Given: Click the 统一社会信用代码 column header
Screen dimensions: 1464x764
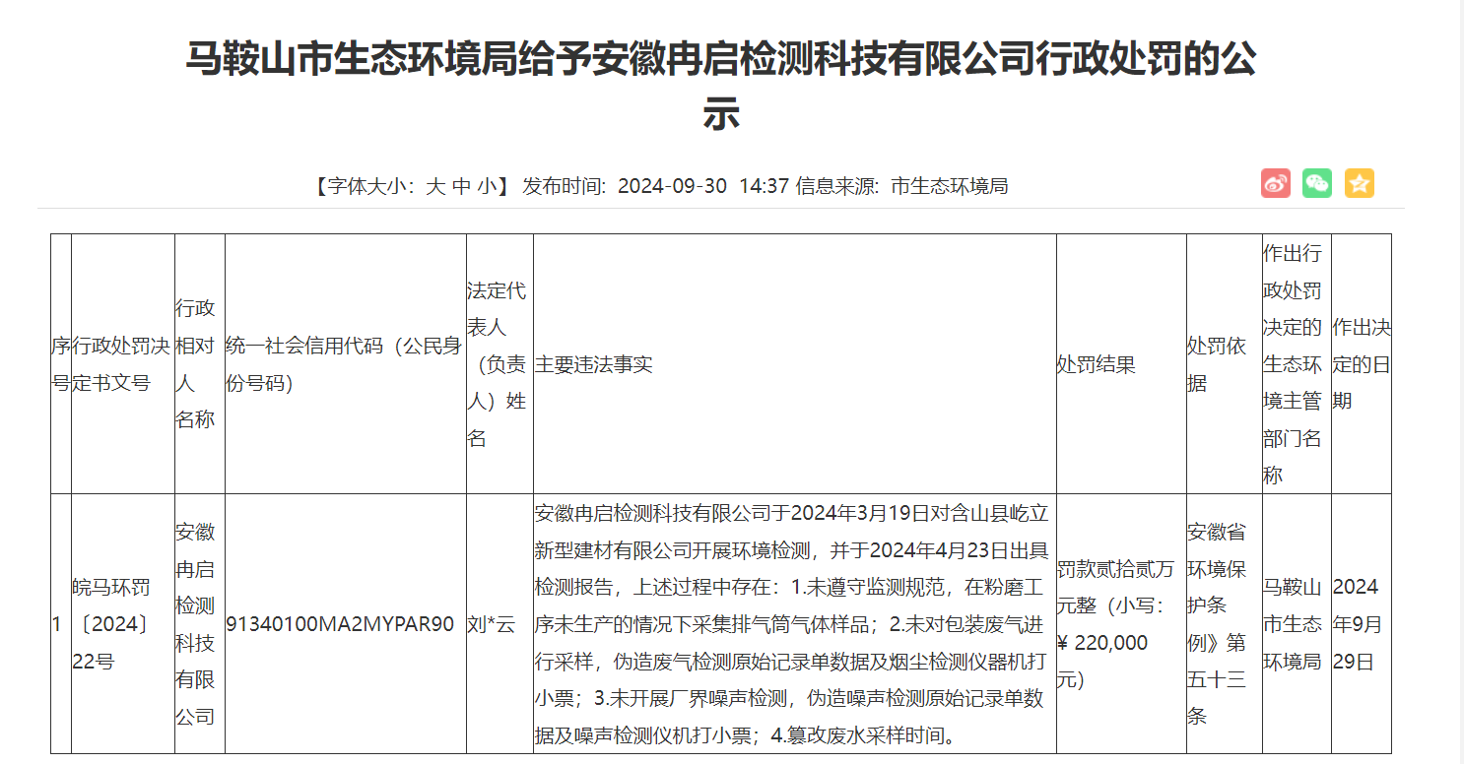Looking at the screenshot, I should click(x=346, y=364).
